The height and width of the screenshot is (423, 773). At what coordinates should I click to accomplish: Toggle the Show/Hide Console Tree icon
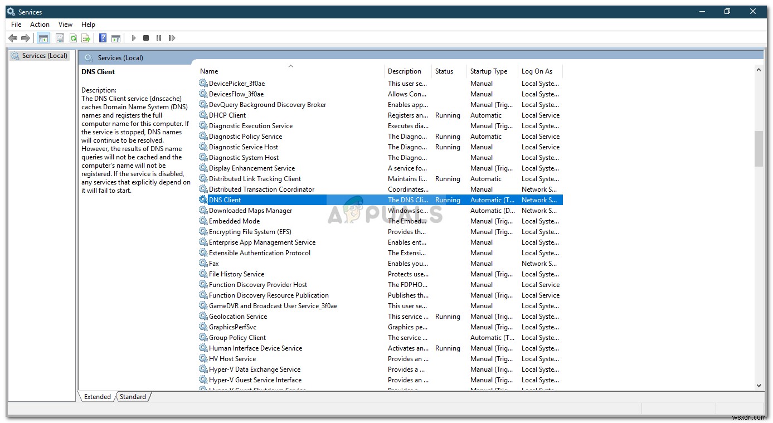pos(43,37)
